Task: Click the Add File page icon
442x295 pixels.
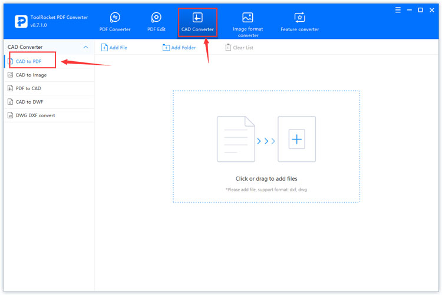Action: tap(104, 47)
